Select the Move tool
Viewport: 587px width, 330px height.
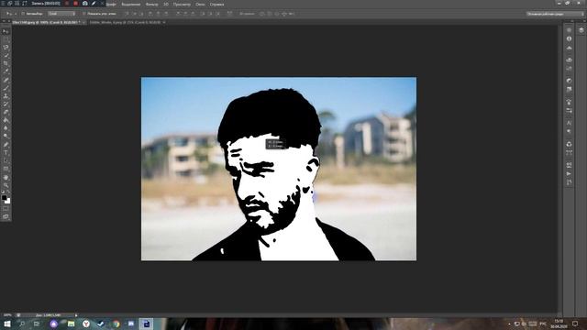[x=6, y=31]
